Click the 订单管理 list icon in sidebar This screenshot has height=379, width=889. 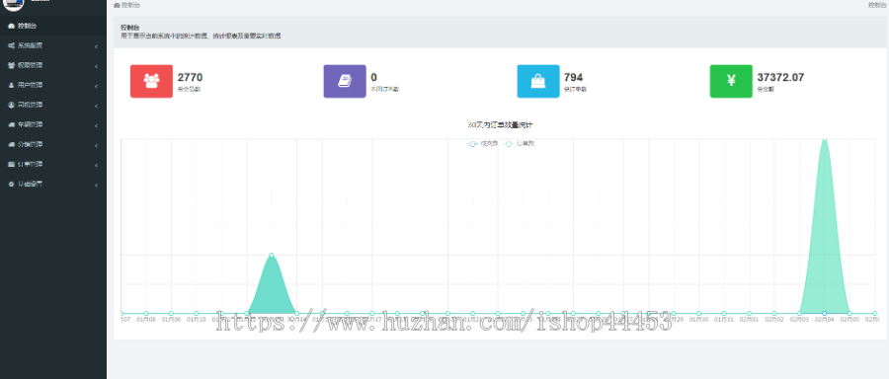[x=11, y=165]
